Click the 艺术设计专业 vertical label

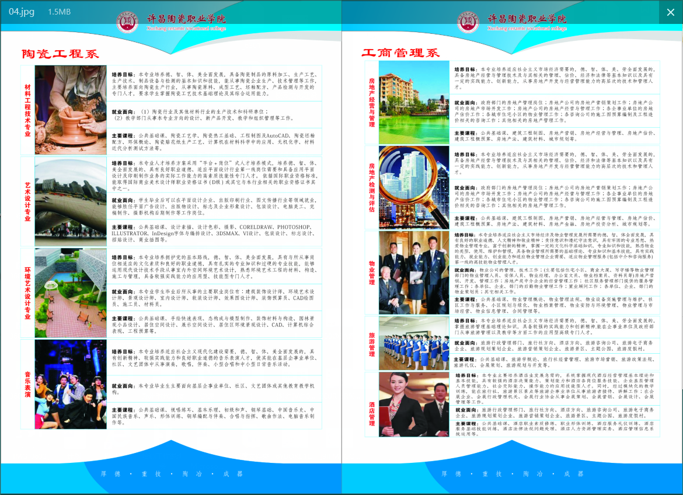(27, 201)
